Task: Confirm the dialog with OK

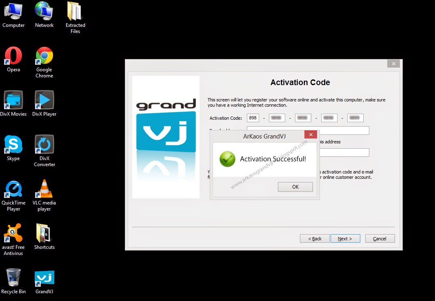Action: pyautogui.click(x=295, y=187)
